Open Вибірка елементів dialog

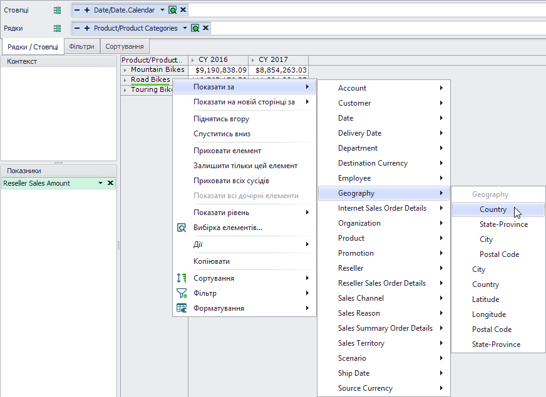tap(244, 228)
